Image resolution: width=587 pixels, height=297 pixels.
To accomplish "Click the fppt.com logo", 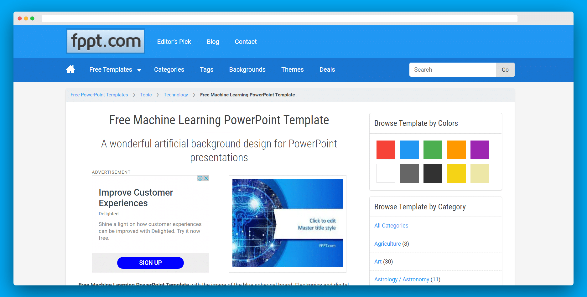I will tap(106, 41).
